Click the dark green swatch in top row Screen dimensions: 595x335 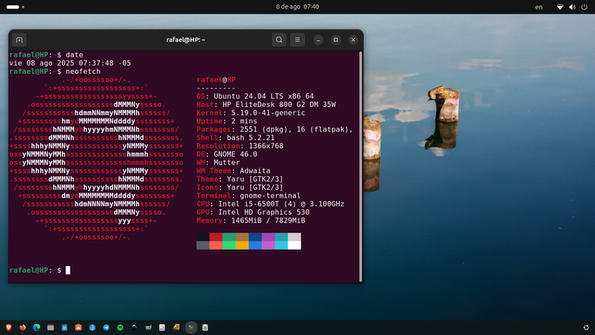[x=229, y=237]
